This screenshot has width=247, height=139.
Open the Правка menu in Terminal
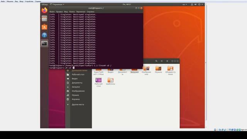click(x=59, y=12)
